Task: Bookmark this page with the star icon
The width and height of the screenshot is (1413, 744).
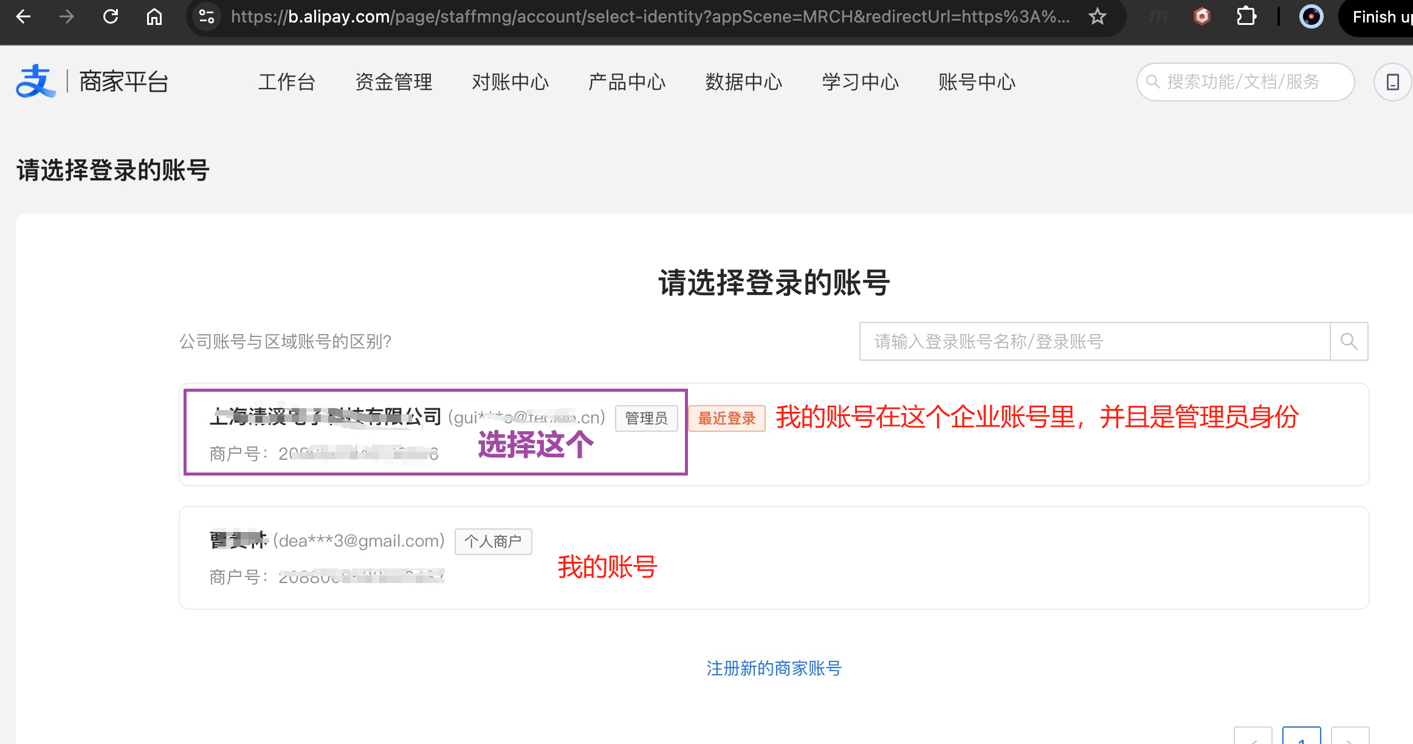Action: click(x=1097, y=16)
